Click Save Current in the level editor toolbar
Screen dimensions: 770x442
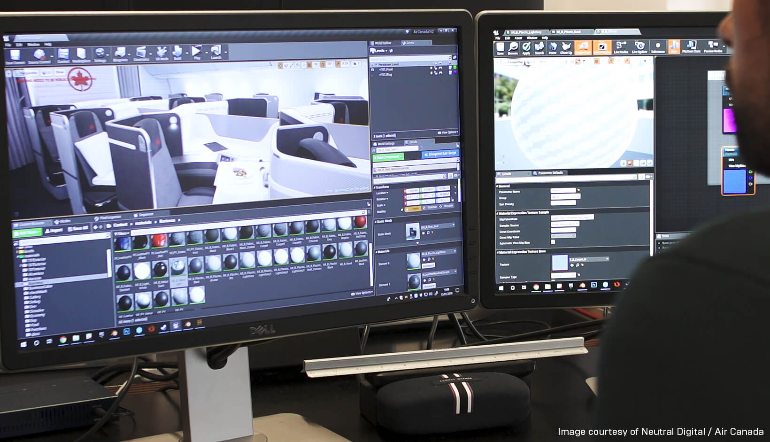[15, 56]
